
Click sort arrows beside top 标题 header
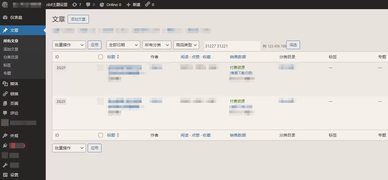click(118, 57)
